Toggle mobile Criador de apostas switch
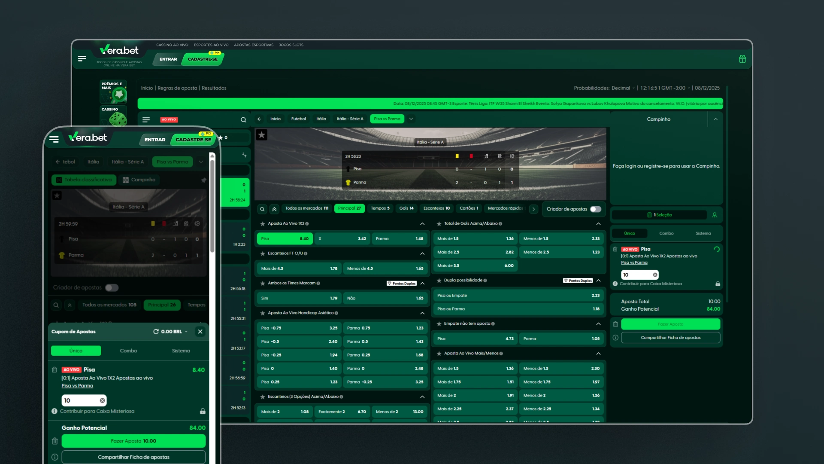 pyautogui.click(x=112, y=288)
